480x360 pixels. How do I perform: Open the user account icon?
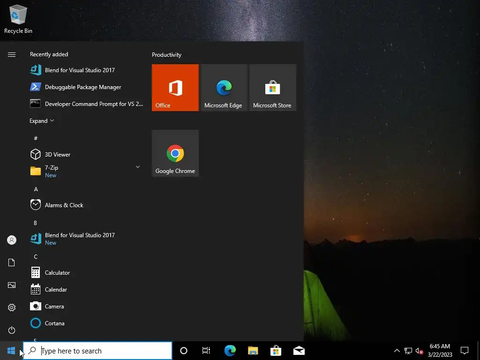tap(12, 240)
